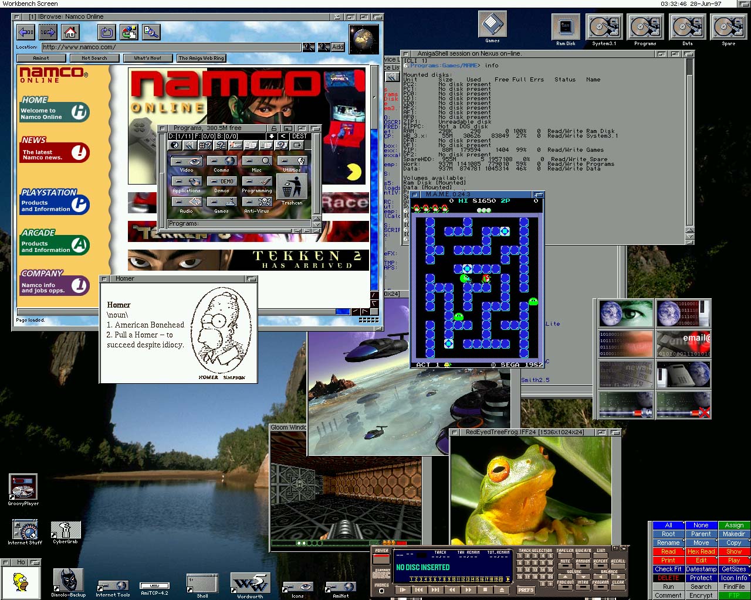This screenshot has height=600, width=751.
Task: Open the GroovyPlayer desktop icon
Action: pyautogui.click(x=23, y=488)
